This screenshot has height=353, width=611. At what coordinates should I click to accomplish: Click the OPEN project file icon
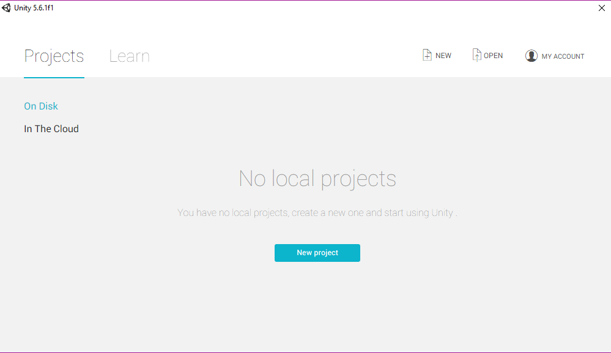pyautogui.click(x=476, y=55)
